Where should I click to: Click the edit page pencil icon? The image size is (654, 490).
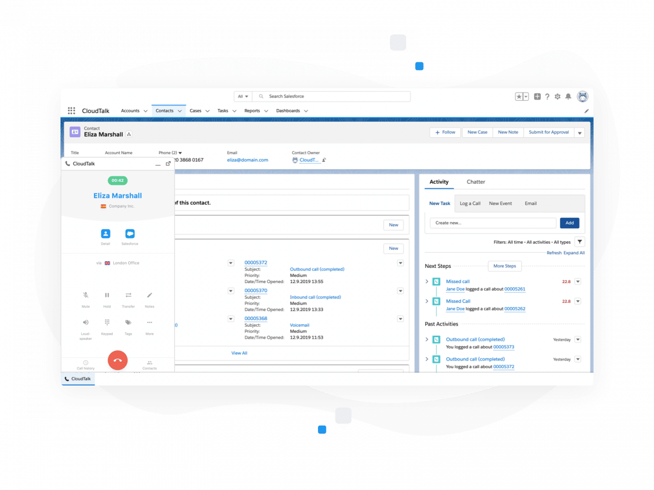586,111
